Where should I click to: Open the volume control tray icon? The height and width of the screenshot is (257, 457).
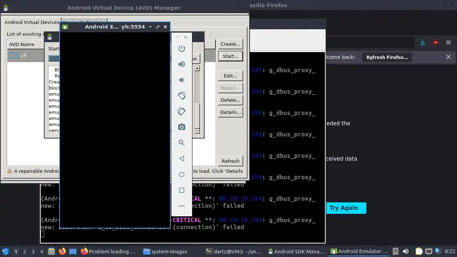(406, 251)
